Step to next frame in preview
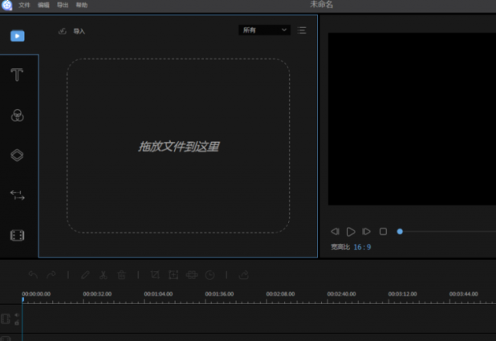The height and width of the screenshot is (341, 496). pos(366,232)
